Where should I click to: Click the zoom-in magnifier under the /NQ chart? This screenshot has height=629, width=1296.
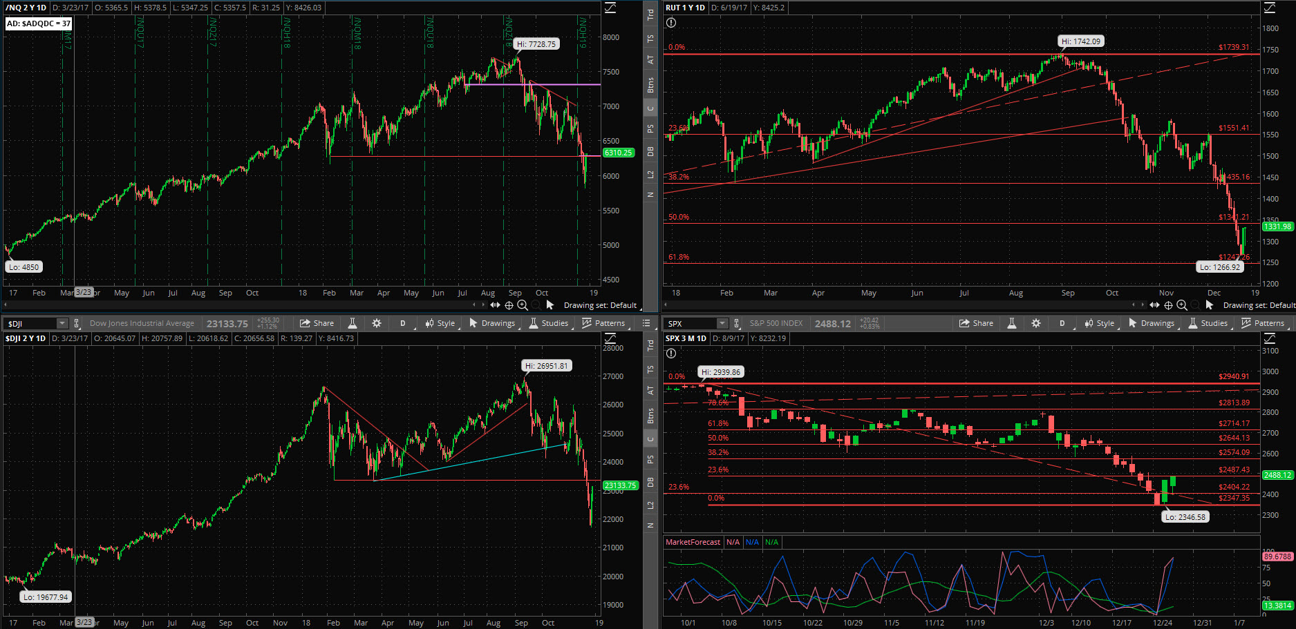coord(523,304)
